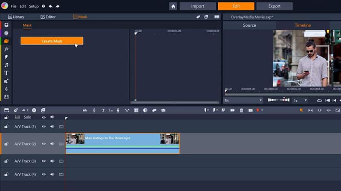This screenshot has height=191, width=341.
Task: Click the shuttle speed slider in preview
Action: (x=278, y=100)
